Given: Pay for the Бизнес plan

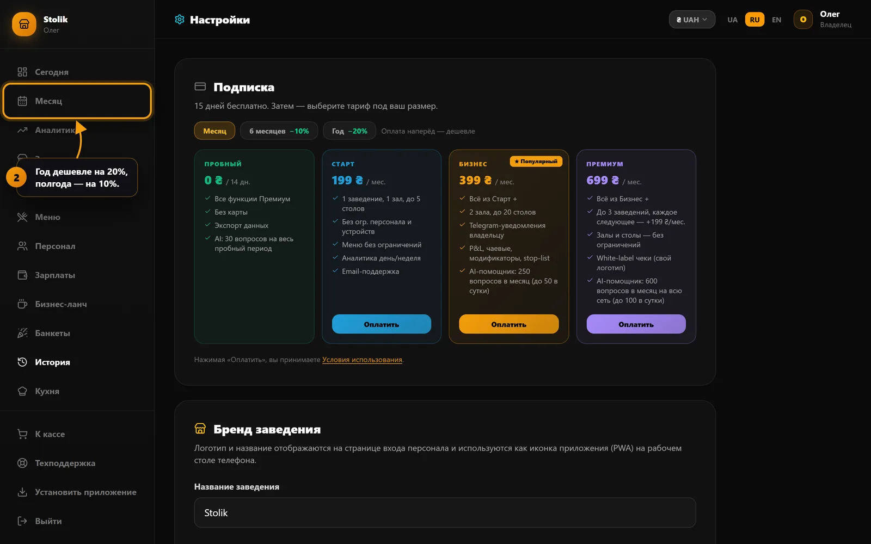Looking at the screenshot, I should (508, 324).
